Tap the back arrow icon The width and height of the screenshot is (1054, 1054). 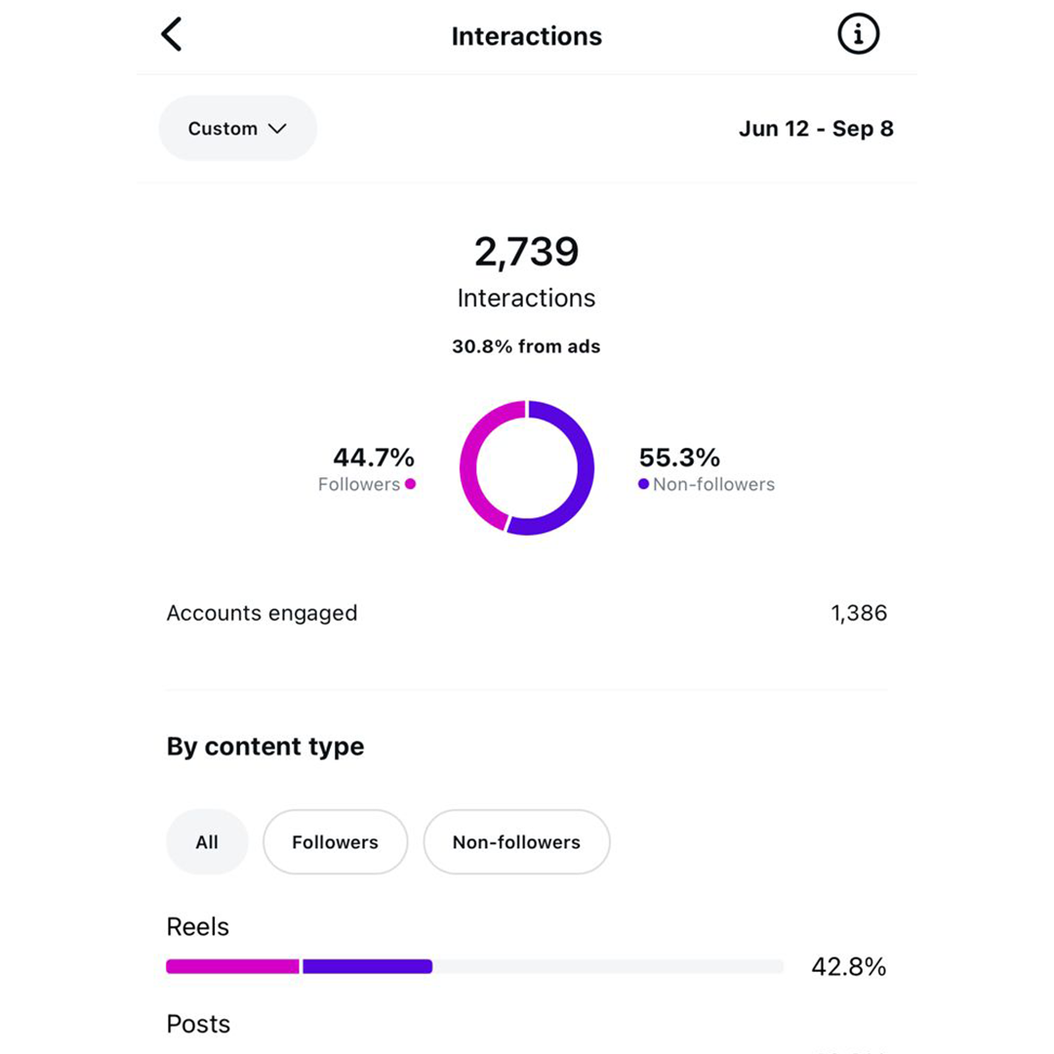172,35
